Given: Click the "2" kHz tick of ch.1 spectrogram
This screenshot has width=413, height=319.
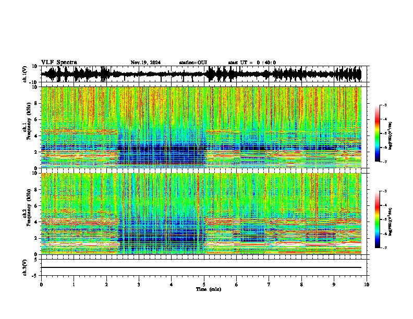Looking at the screenshot, I should 36,152.
